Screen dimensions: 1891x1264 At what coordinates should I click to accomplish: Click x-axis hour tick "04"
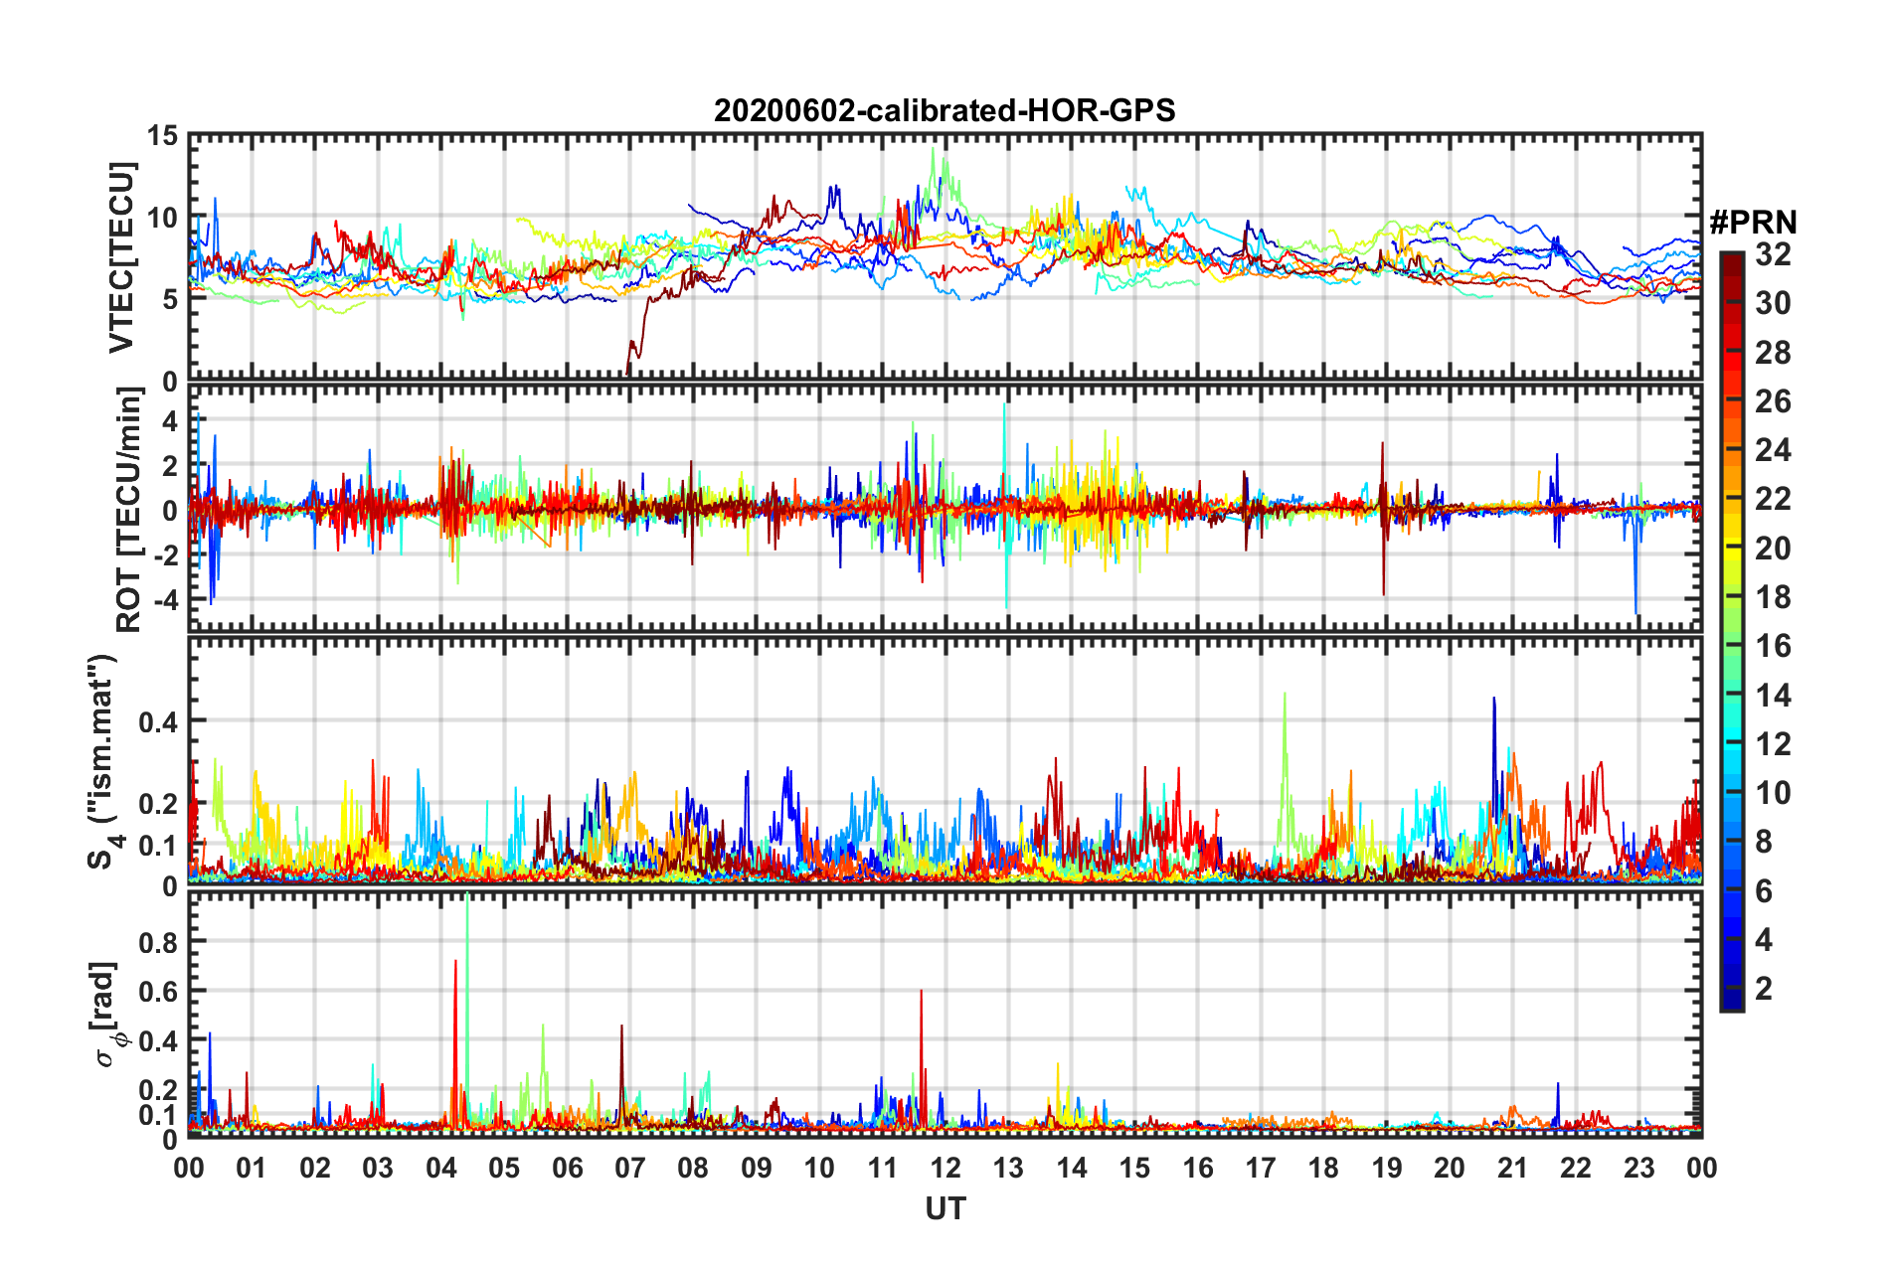(441, 1168)
